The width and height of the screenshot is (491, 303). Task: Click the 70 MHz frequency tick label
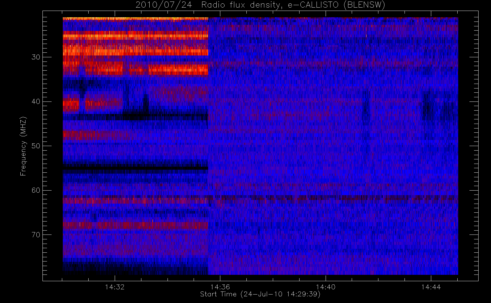pyautogui.click(x=36, y=235)
